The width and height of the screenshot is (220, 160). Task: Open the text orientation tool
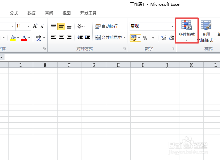pyautogui.click(x=81, y=26)
